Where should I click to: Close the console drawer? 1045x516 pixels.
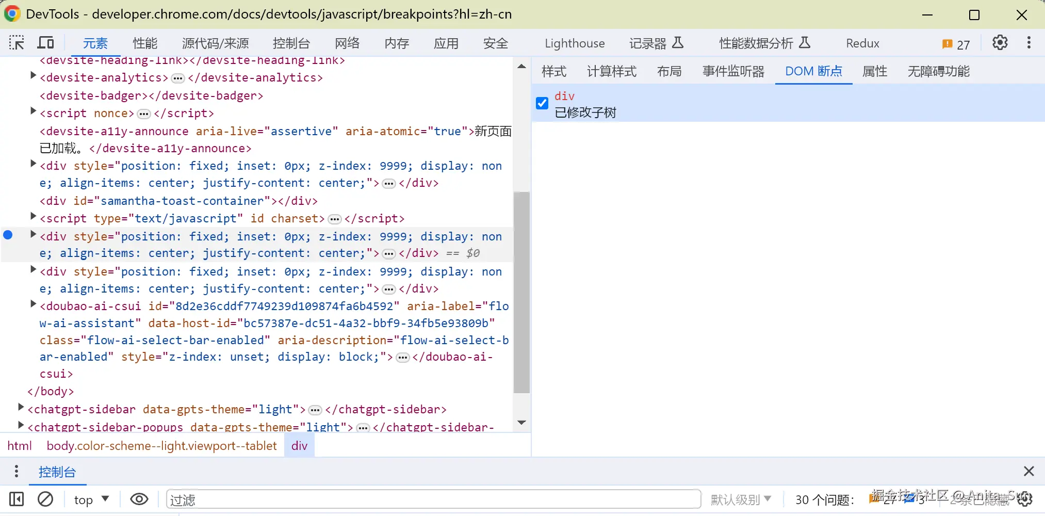tap(1028, 471)
